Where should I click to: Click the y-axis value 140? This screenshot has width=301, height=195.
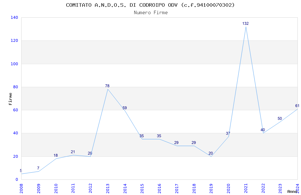click(14, 17)
